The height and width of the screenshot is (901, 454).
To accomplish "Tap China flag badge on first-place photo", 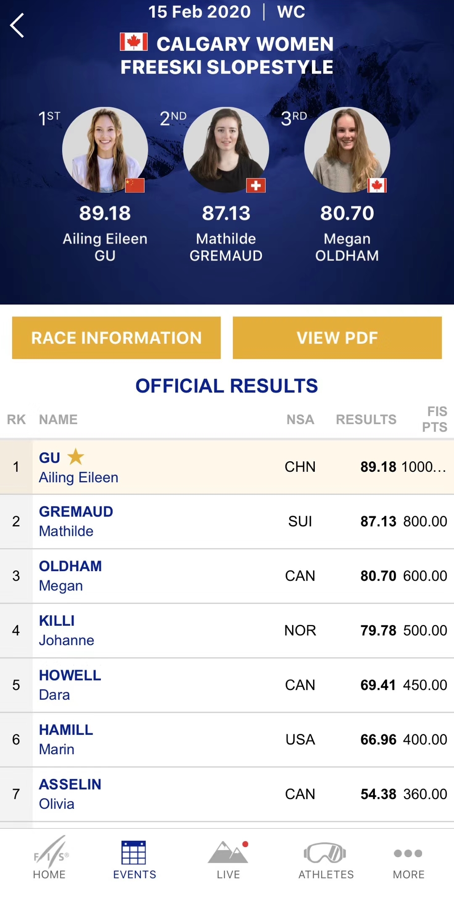I will [x=135, y=185].
